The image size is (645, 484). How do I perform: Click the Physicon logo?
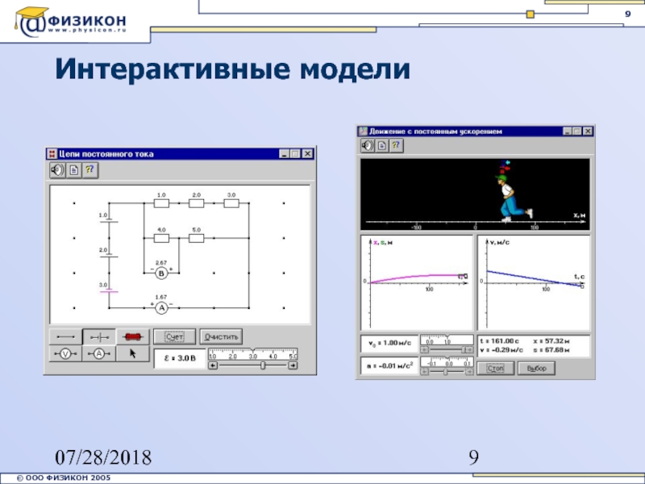(x=70, y=21)
